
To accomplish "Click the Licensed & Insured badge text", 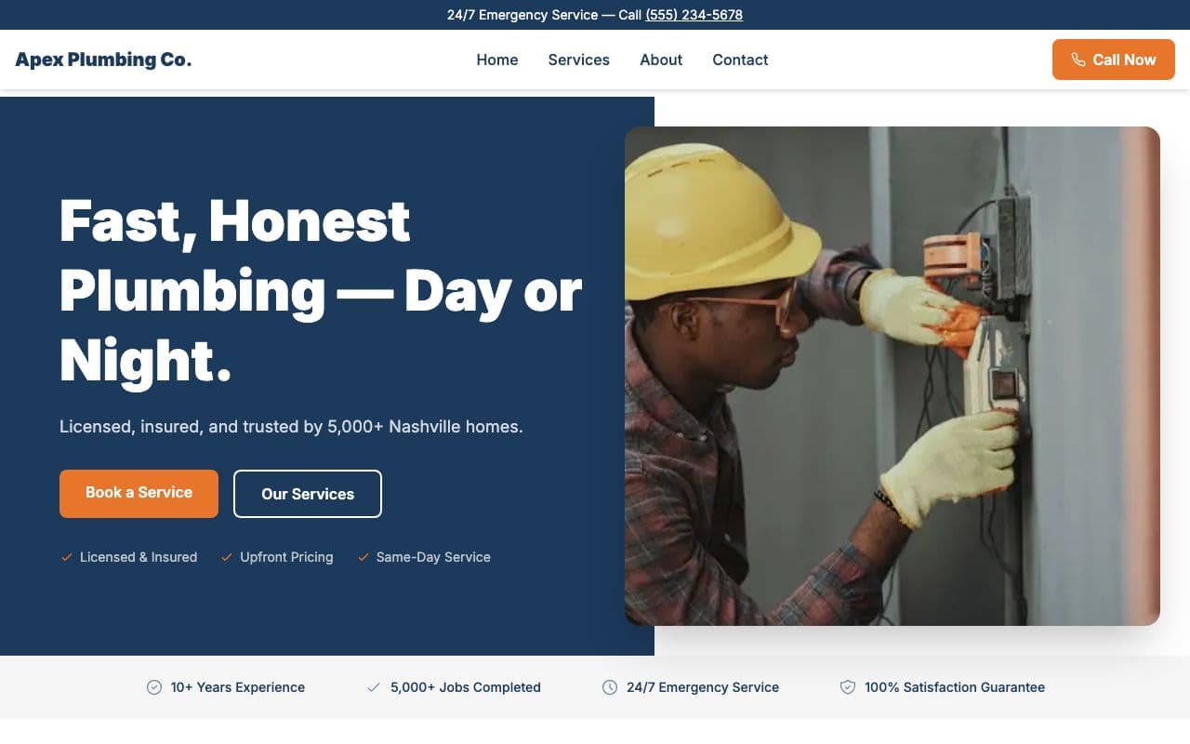I will [x=138, y=557].
